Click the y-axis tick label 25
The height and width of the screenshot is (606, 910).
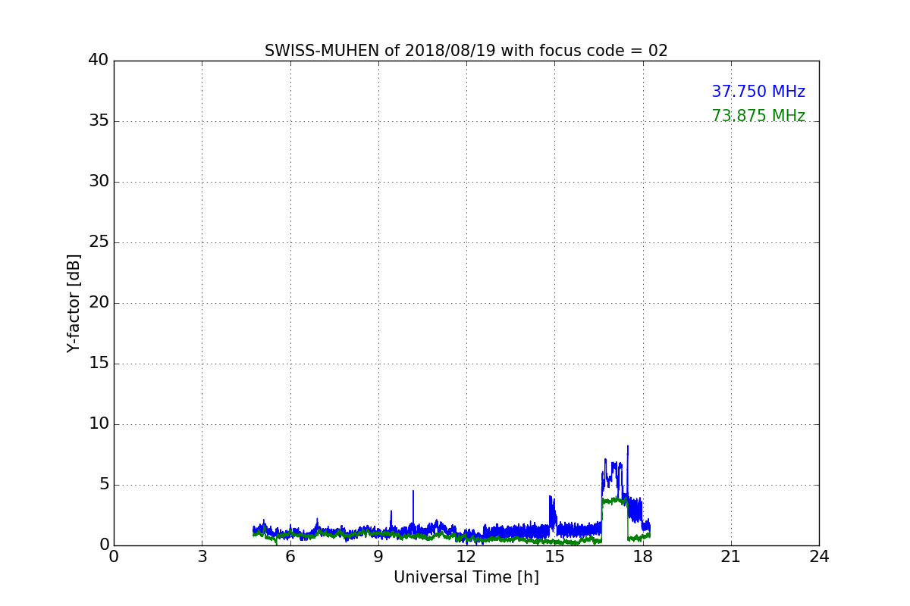(99, 242)
